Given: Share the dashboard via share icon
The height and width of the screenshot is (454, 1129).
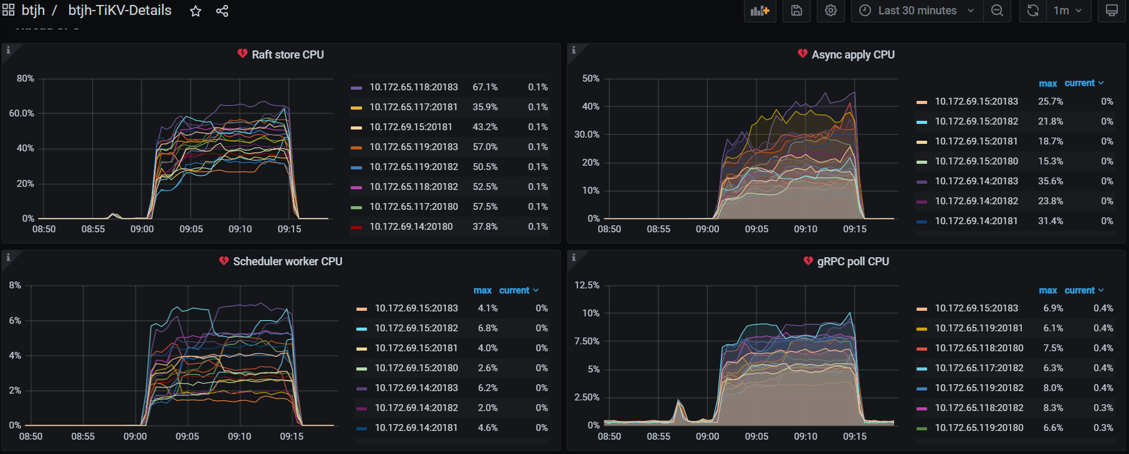Looking at the screenshot, I should pos(222,11).
